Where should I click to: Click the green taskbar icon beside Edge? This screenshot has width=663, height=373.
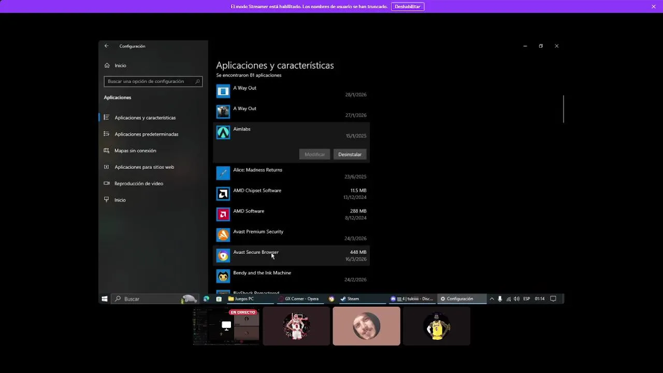[x=219, y=299]
